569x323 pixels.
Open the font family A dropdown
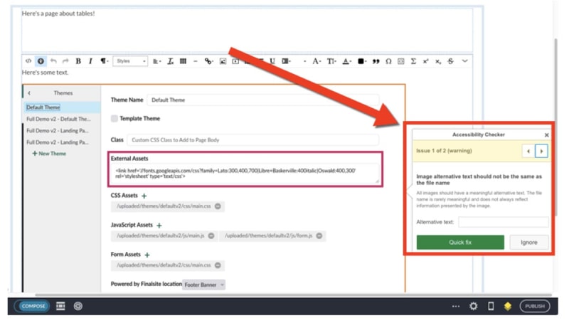pyautogui.click(x=317, y=61)
